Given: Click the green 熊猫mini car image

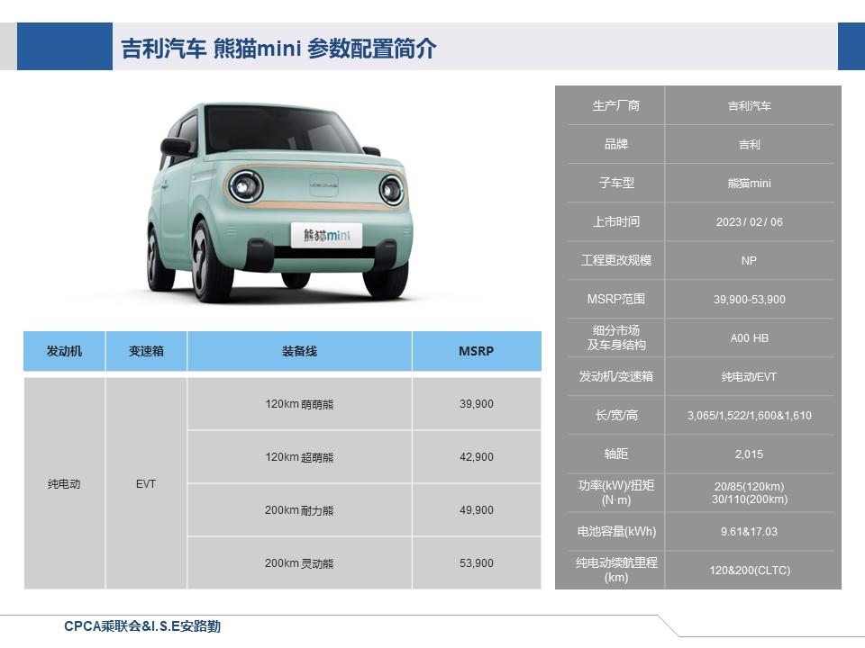Looking at the screenshot, I should click(x=279, y=202).
